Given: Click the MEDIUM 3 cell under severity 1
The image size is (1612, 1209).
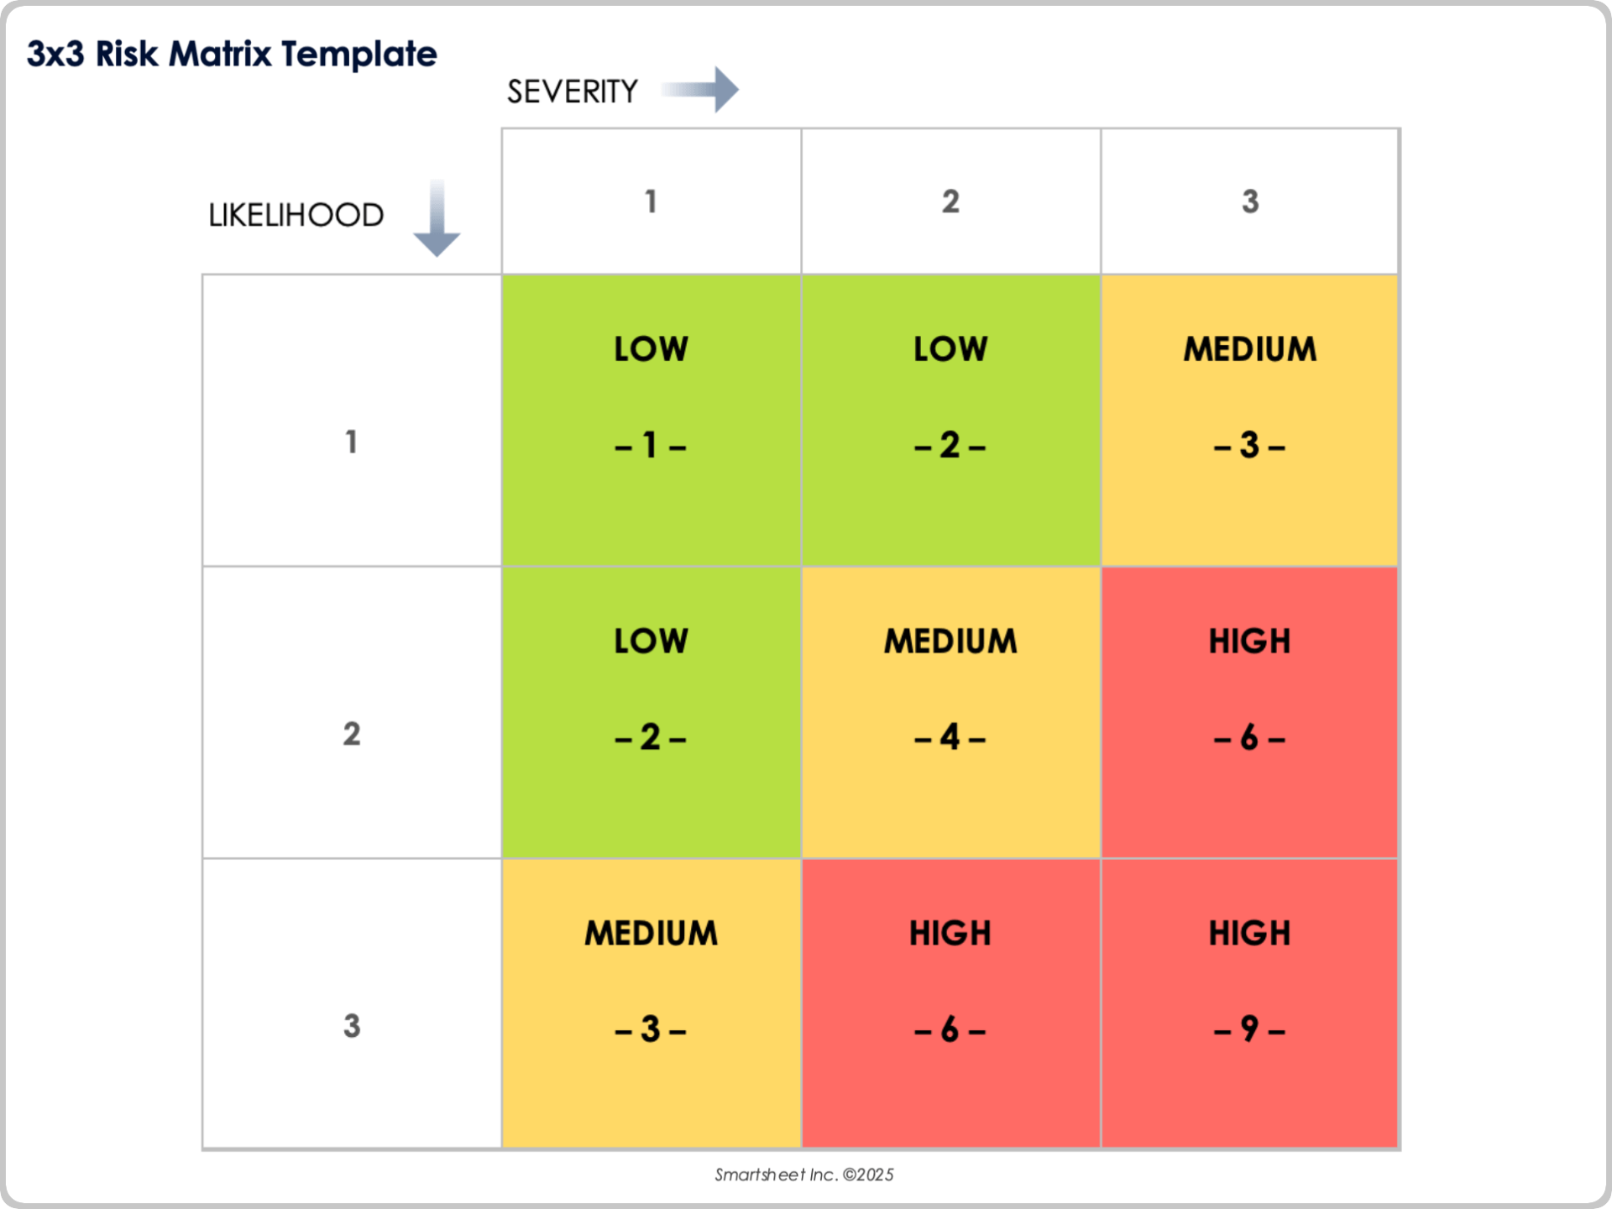Looking at the screenshot, I should click(651, 1004).
